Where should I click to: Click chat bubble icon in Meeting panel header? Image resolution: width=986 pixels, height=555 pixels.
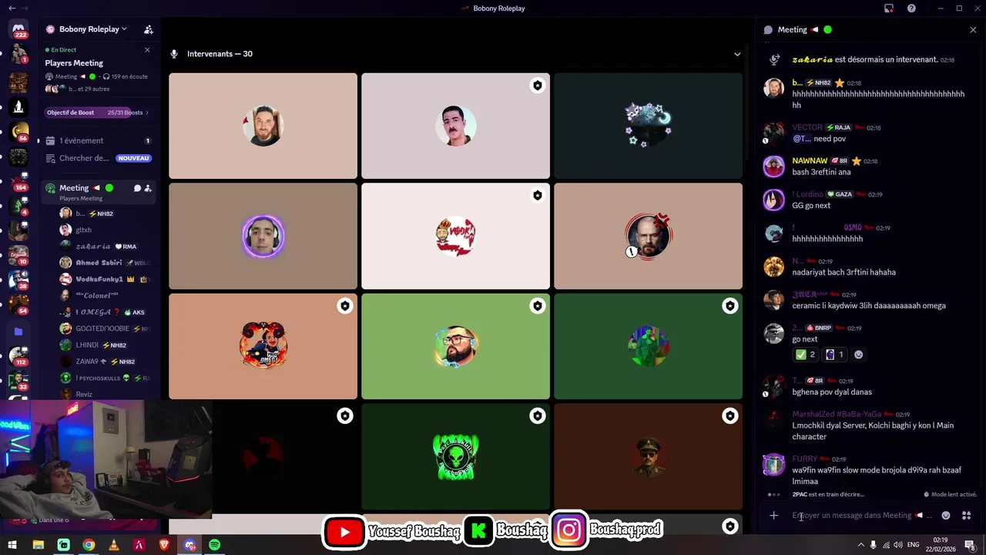pyautogui.click(x=768, y=29)
